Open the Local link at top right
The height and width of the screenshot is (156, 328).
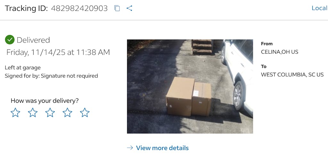(x=320, y=8)
